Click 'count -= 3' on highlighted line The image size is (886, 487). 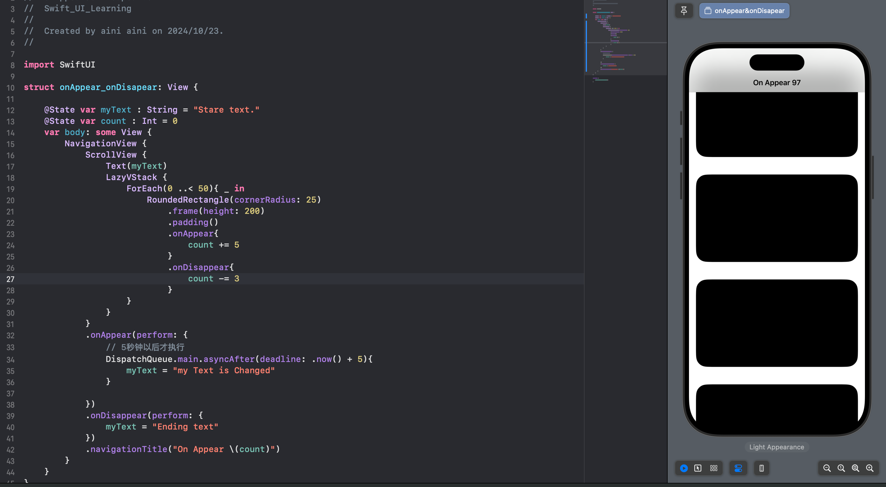(214, 278)
